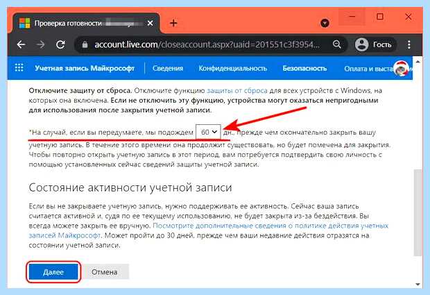
Task: Click the bold text 'Отключите защиту от сброса.'
Action: pyautogui.click(x=80, y=90)
